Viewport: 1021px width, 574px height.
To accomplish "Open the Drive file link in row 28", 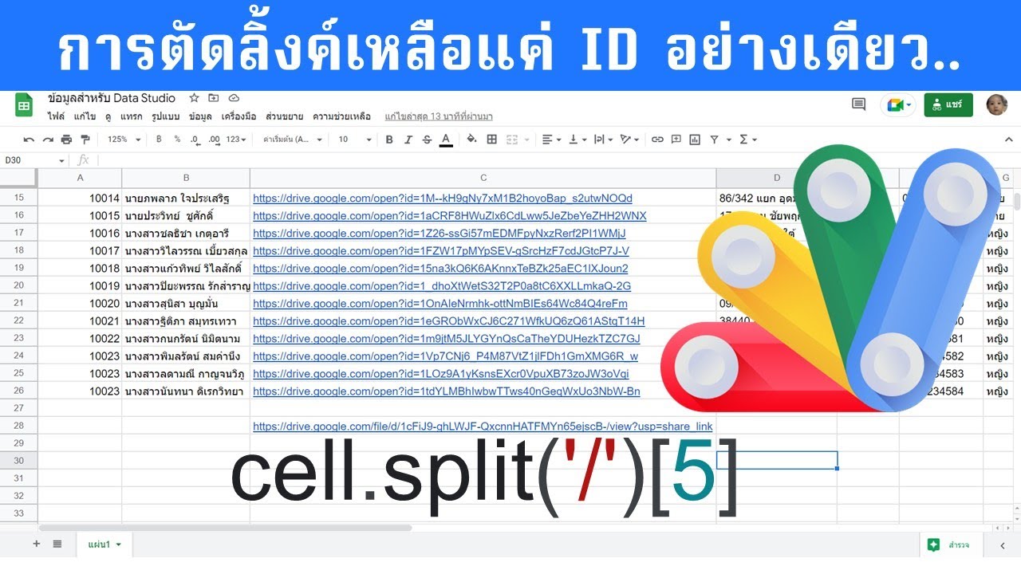I will pos(483,427).
